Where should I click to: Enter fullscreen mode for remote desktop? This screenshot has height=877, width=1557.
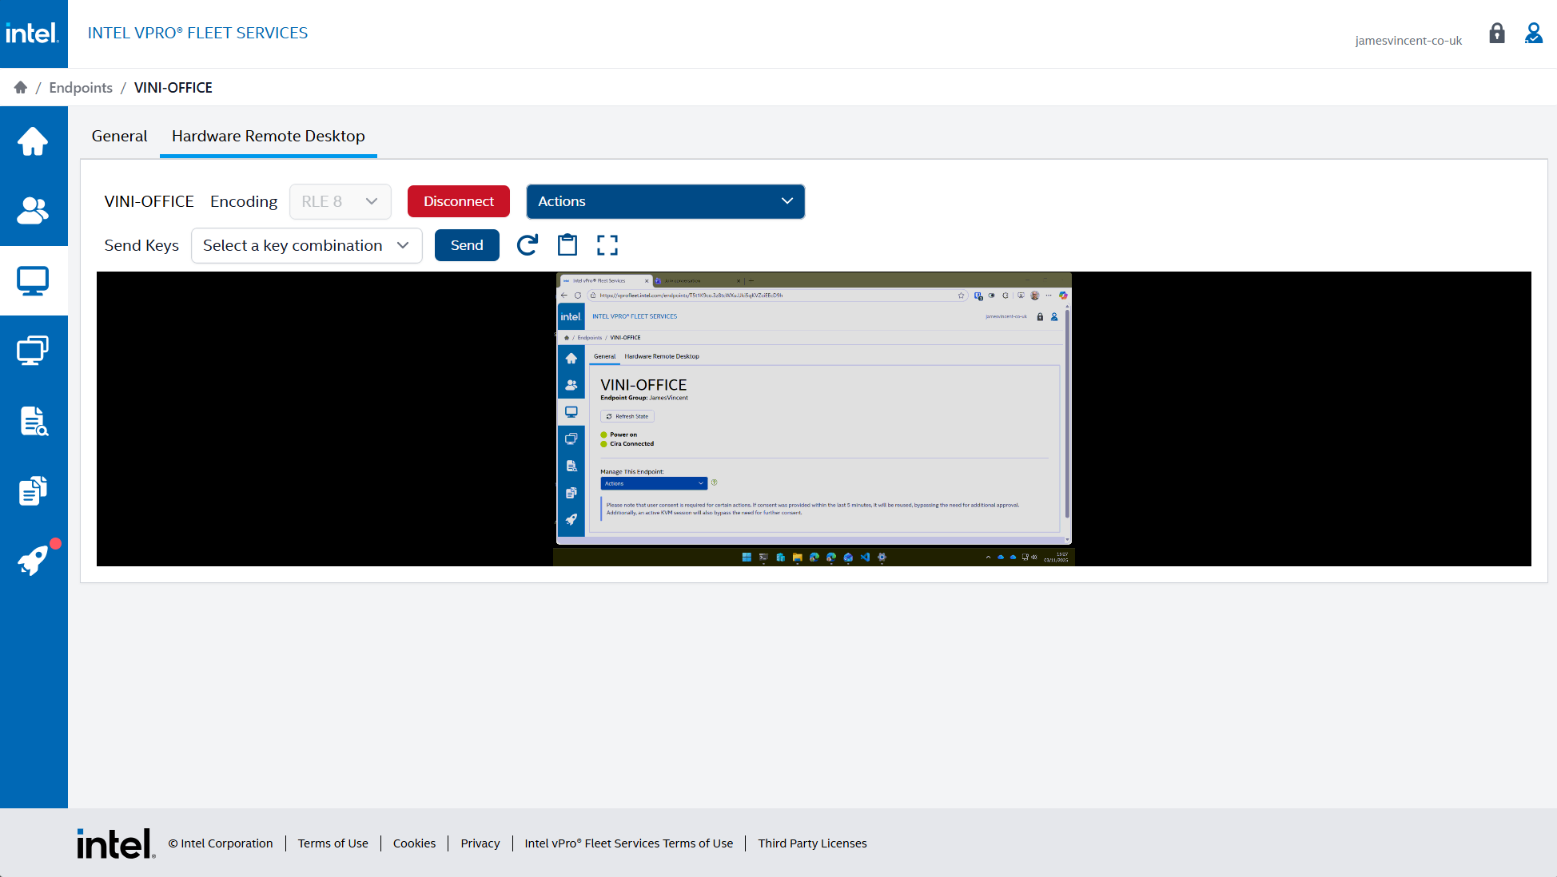607,245
